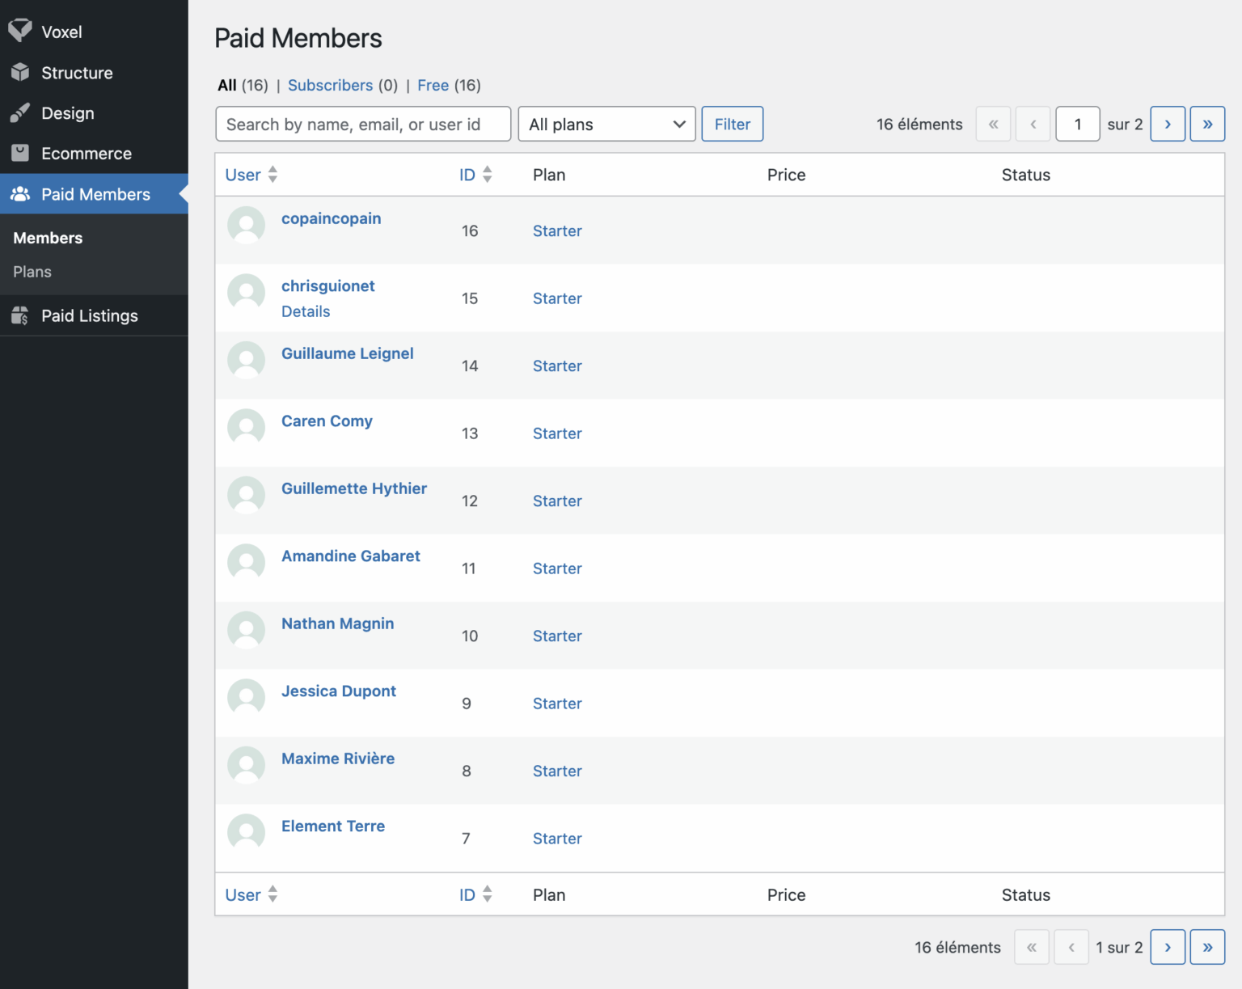This screenshot has width=1242, height=989.
Task: Click copaincopain's avatar image
Action: 247,225
